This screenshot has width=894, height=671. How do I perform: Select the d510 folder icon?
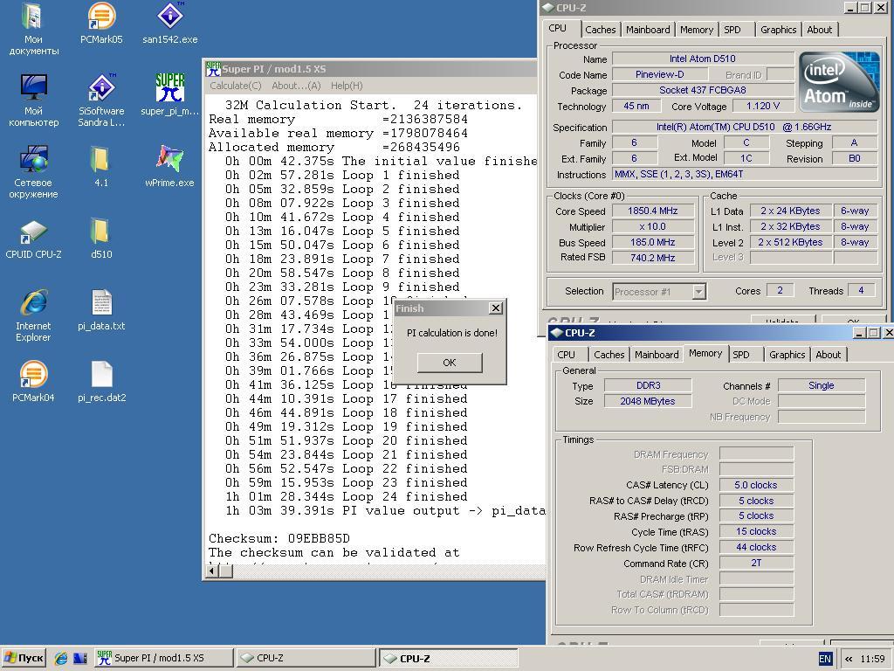(101, 239)
